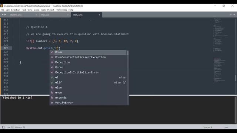Choose Exception autocomplete suggestion
The height and width of the screenshot is (133, 237).
(88, 62)
